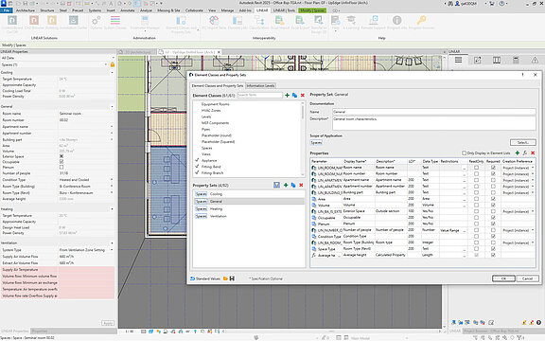Open Condition Type dropdown in LINEAR Properties
Viewport: 545px width, 341px height.
click(112, 180)
